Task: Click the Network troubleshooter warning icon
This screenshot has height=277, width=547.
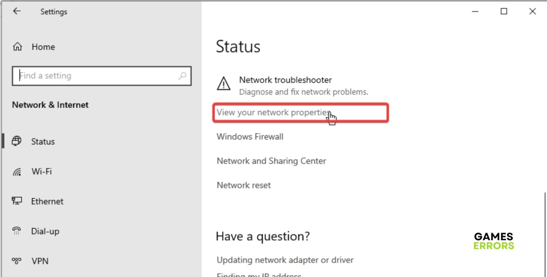Action: 223,84
